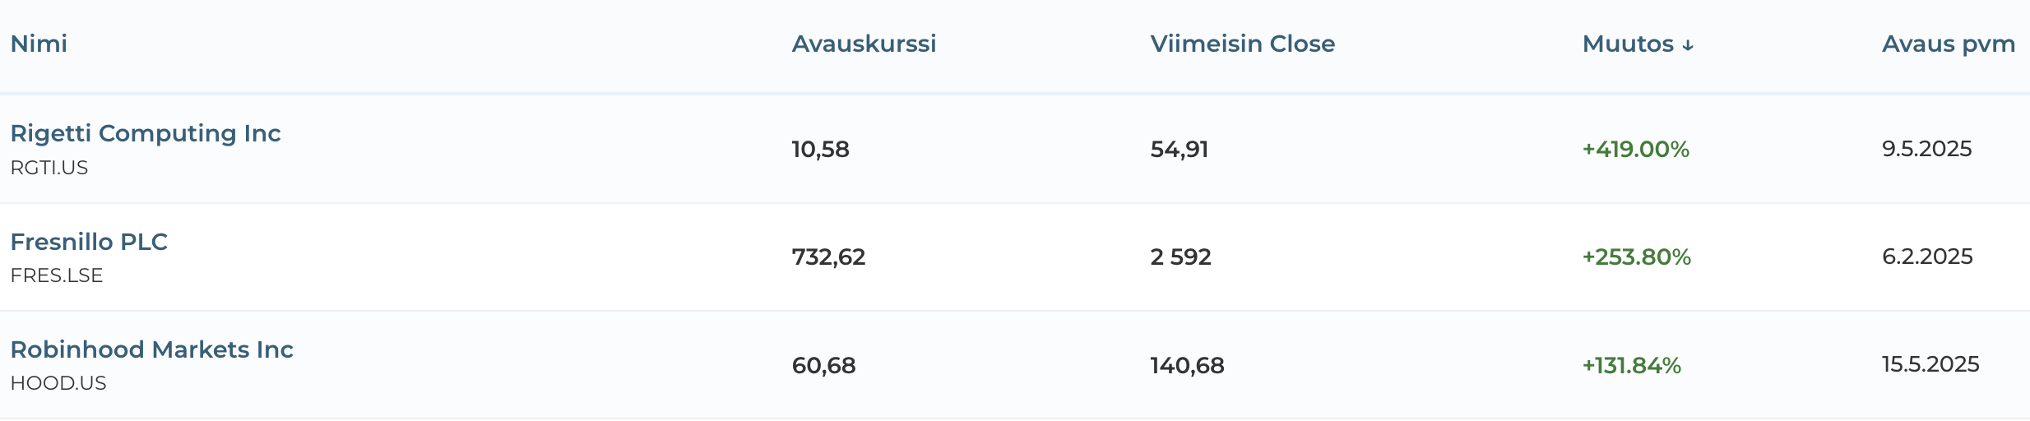Sort by Avaus pvm column header
The height and width of the screenshot is (421, 2030).
click(1948, 44)
